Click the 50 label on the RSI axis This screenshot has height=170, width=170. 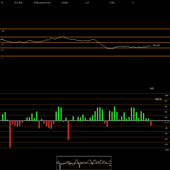pyautogui.click(x=2, y=45)
